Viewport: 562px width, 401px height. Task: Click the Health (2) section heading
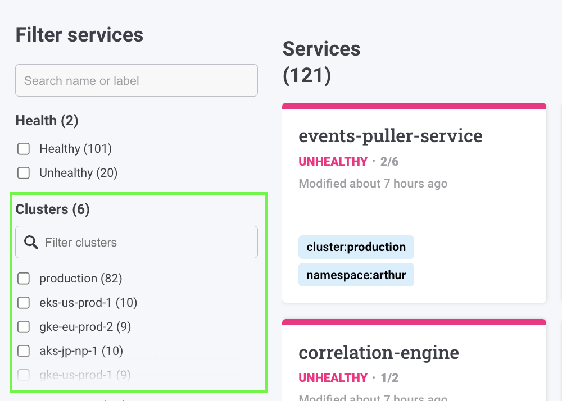[47, 120]
